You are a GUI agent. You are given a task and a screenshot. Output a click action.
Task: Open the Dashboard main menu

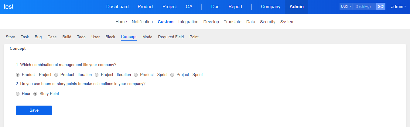click(117, 7)
